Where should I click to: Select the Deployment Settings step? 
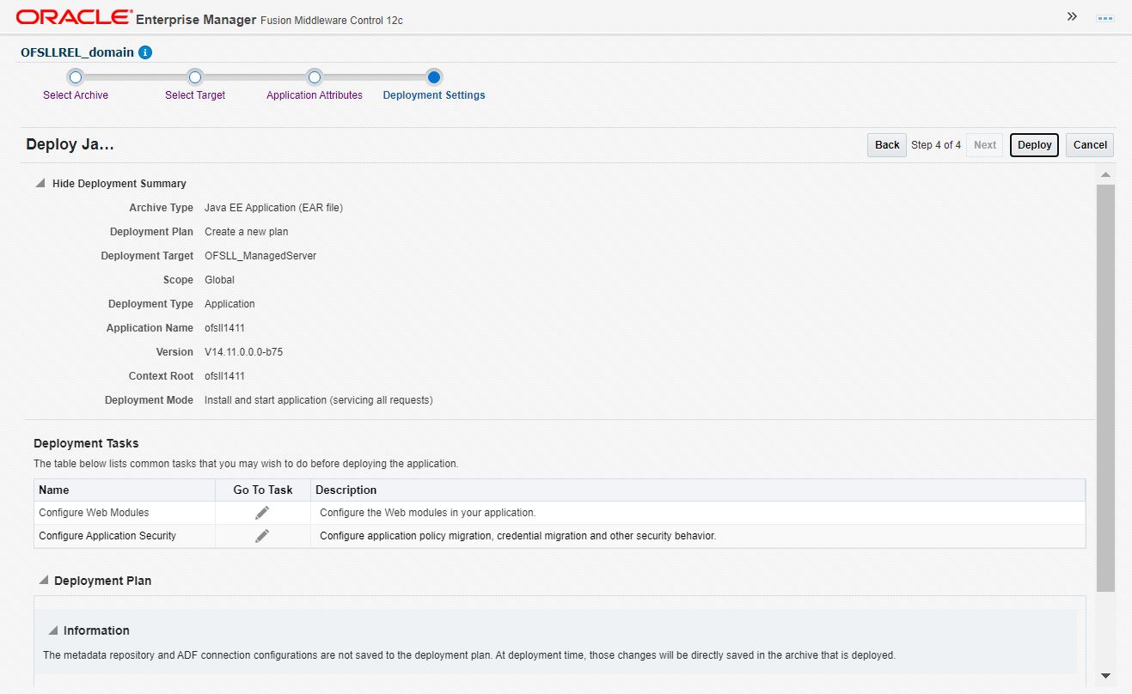(434, 94)
